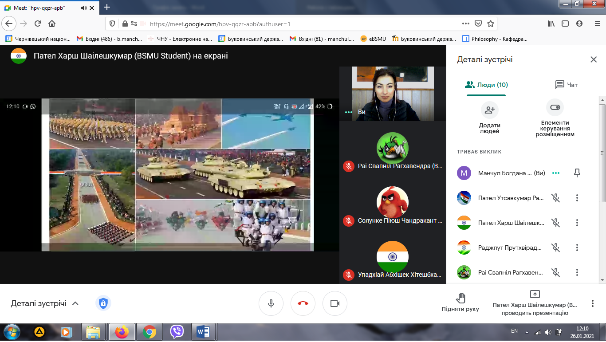Screen dimensions: 606x342
Task: Open volume control in system tray
Action: tap(549, 332)
